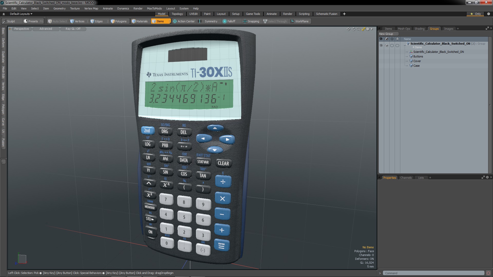Click the Buttons mesh item icon
The width and height of the screenshot is (493, 277).
pyautogui.click(x=411, y=56)
